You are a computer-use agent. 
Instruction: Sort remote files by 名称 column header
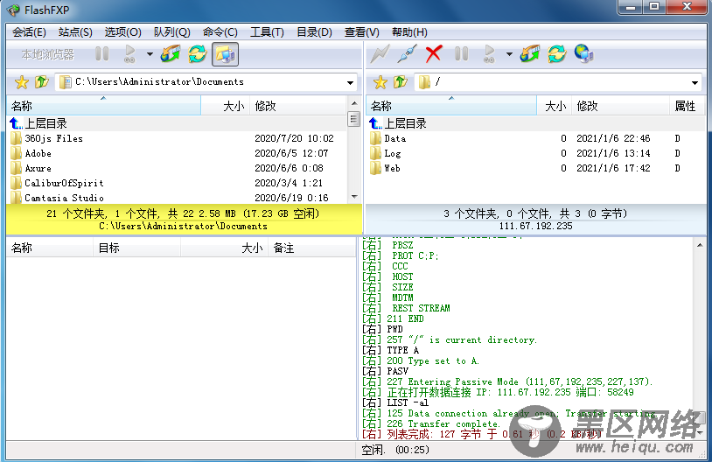pos(451,106)
